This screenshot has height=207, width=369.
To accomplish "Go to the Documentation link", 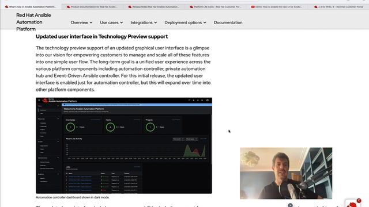I will tap(228, 22).
